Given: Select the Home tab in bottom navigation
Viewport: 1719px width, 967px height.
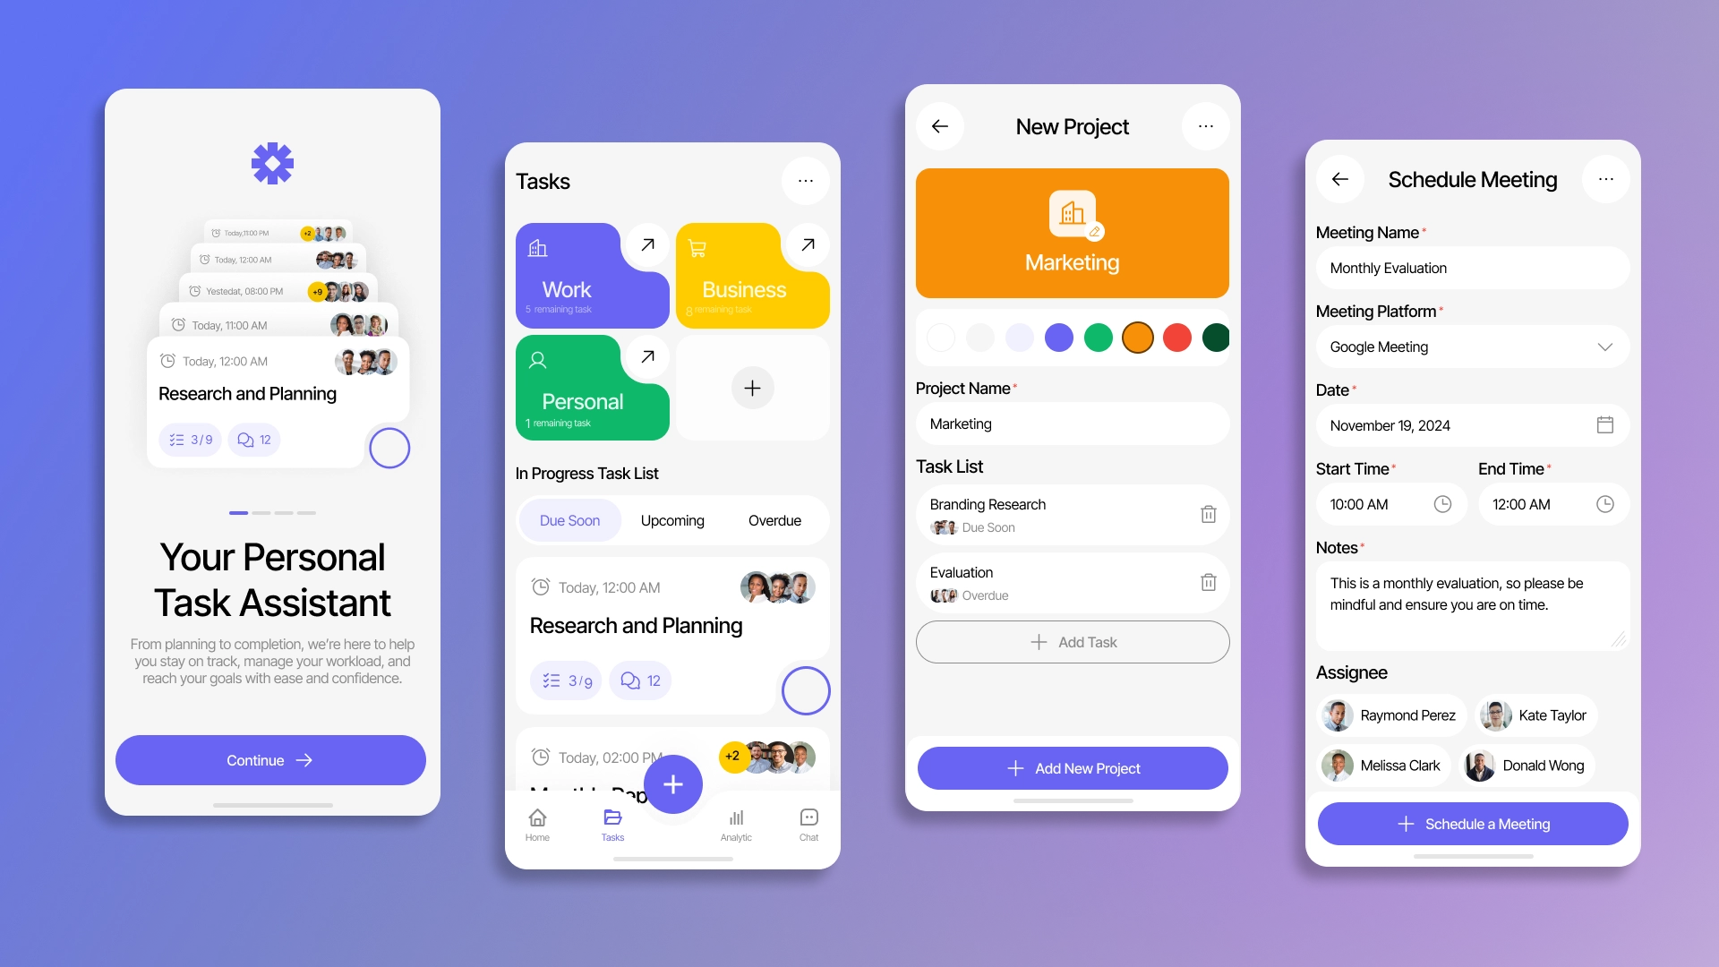Looking at the screenshot, I should coord(537,823).
